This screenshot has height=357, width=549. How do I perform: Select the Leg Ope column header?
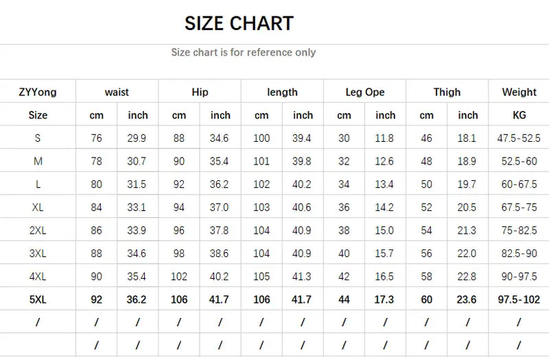click(364, 92)
